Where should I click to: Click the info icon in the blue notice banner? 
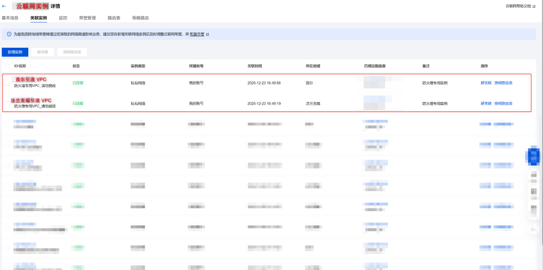(9, 34)
